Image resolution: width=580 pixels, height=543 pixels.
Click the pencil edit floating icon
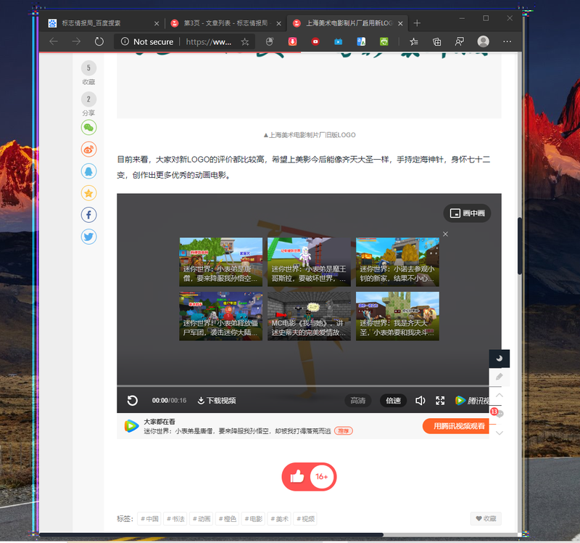(500, 377)
